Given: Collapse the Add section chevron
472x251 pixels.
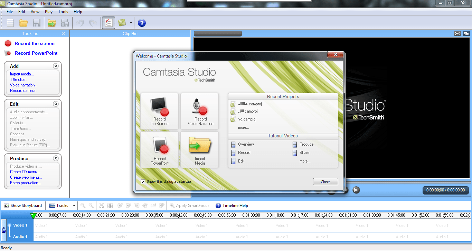Looking at the screenshot, I should tap(56, 66).
